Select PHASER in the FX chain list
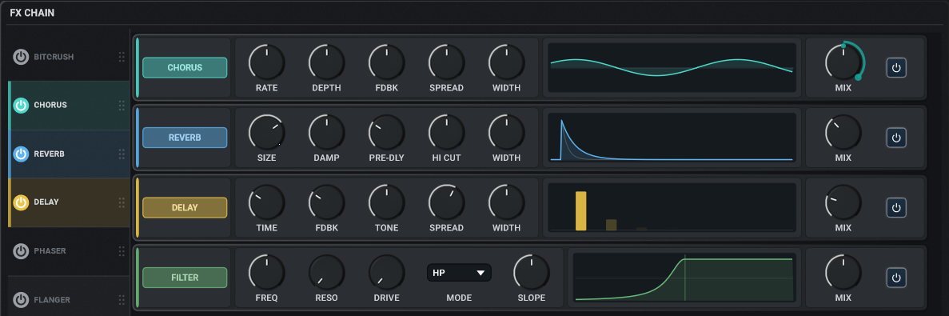The height and width of the screenshot is (316, 949). coord(69,251)
